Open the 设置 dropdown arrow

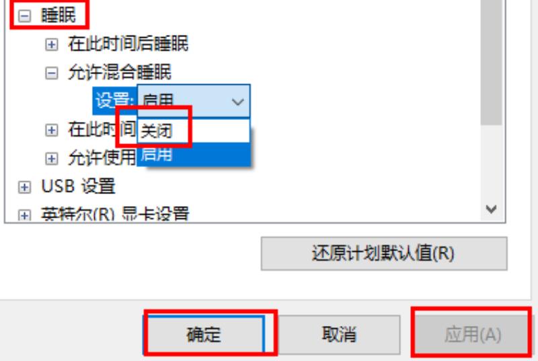(238, 102)
